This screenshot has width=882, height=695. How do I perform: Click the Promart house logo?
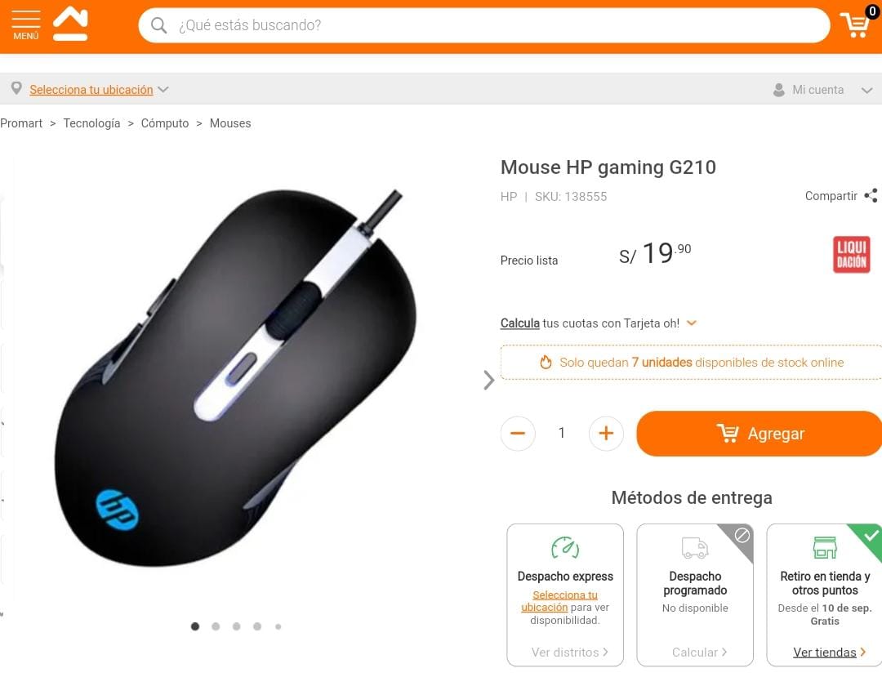(70, 23)
